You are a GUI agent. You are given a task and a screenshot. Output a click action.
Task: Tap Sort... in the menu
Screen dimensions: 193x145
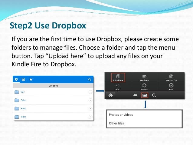click(118, 87)
